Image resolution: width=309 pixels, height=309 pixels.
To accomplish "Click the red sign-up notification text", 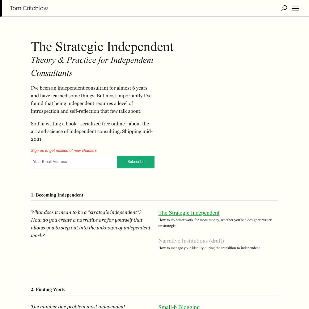I will click(x=64, y=150).
